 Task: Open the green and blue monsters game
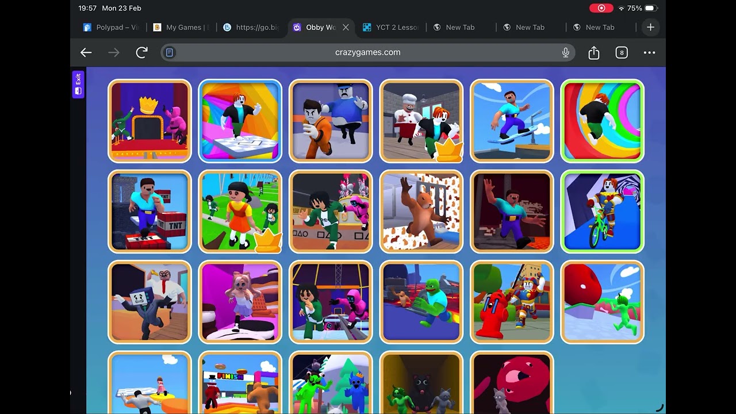coord(331,383)
